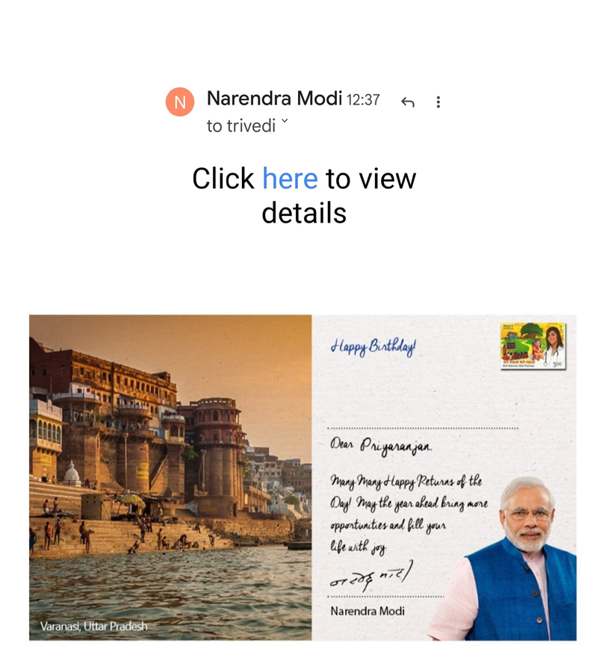This screenshot has height=667, width=605.
Task: Tap the "to trivedi" recipient line
Action: tap(241, 126)
